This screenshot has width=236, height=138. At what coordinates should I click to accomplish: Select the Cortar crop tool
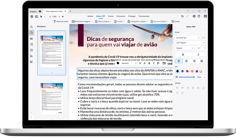(176, 21)
